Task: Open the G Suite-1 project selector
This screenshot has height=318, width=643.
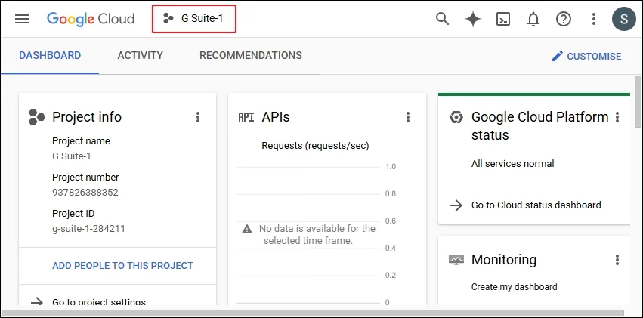Action: point(194,18)
